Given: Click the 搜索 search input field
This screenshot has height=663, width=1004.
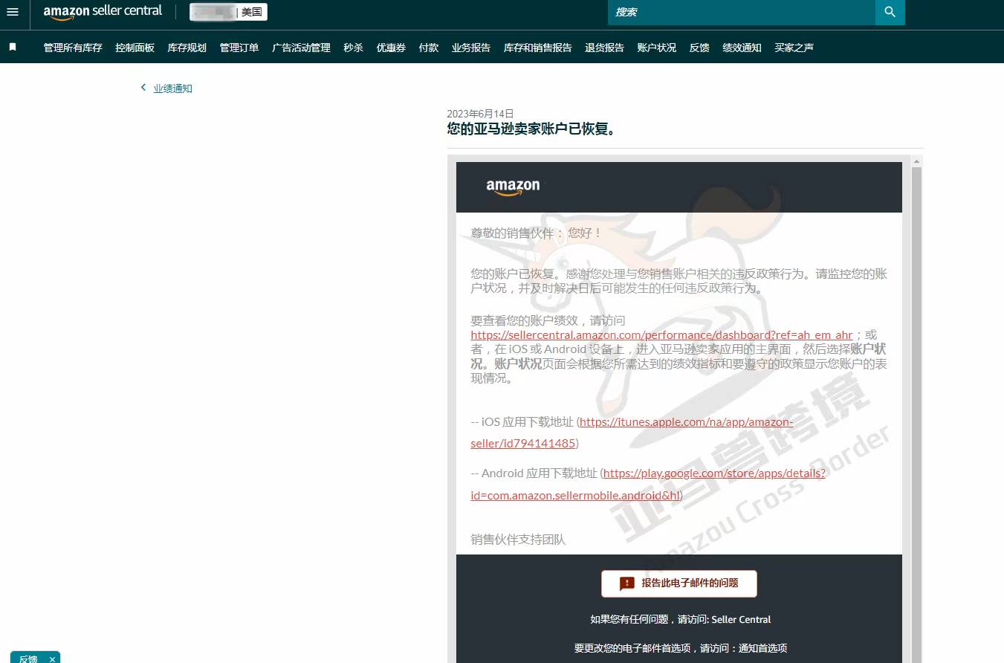Looking at the screenshot, I should 742,12.
